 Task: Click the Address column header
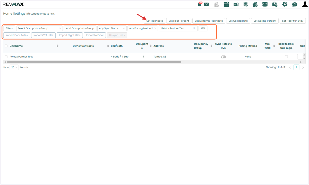click(x=159, y=46)
